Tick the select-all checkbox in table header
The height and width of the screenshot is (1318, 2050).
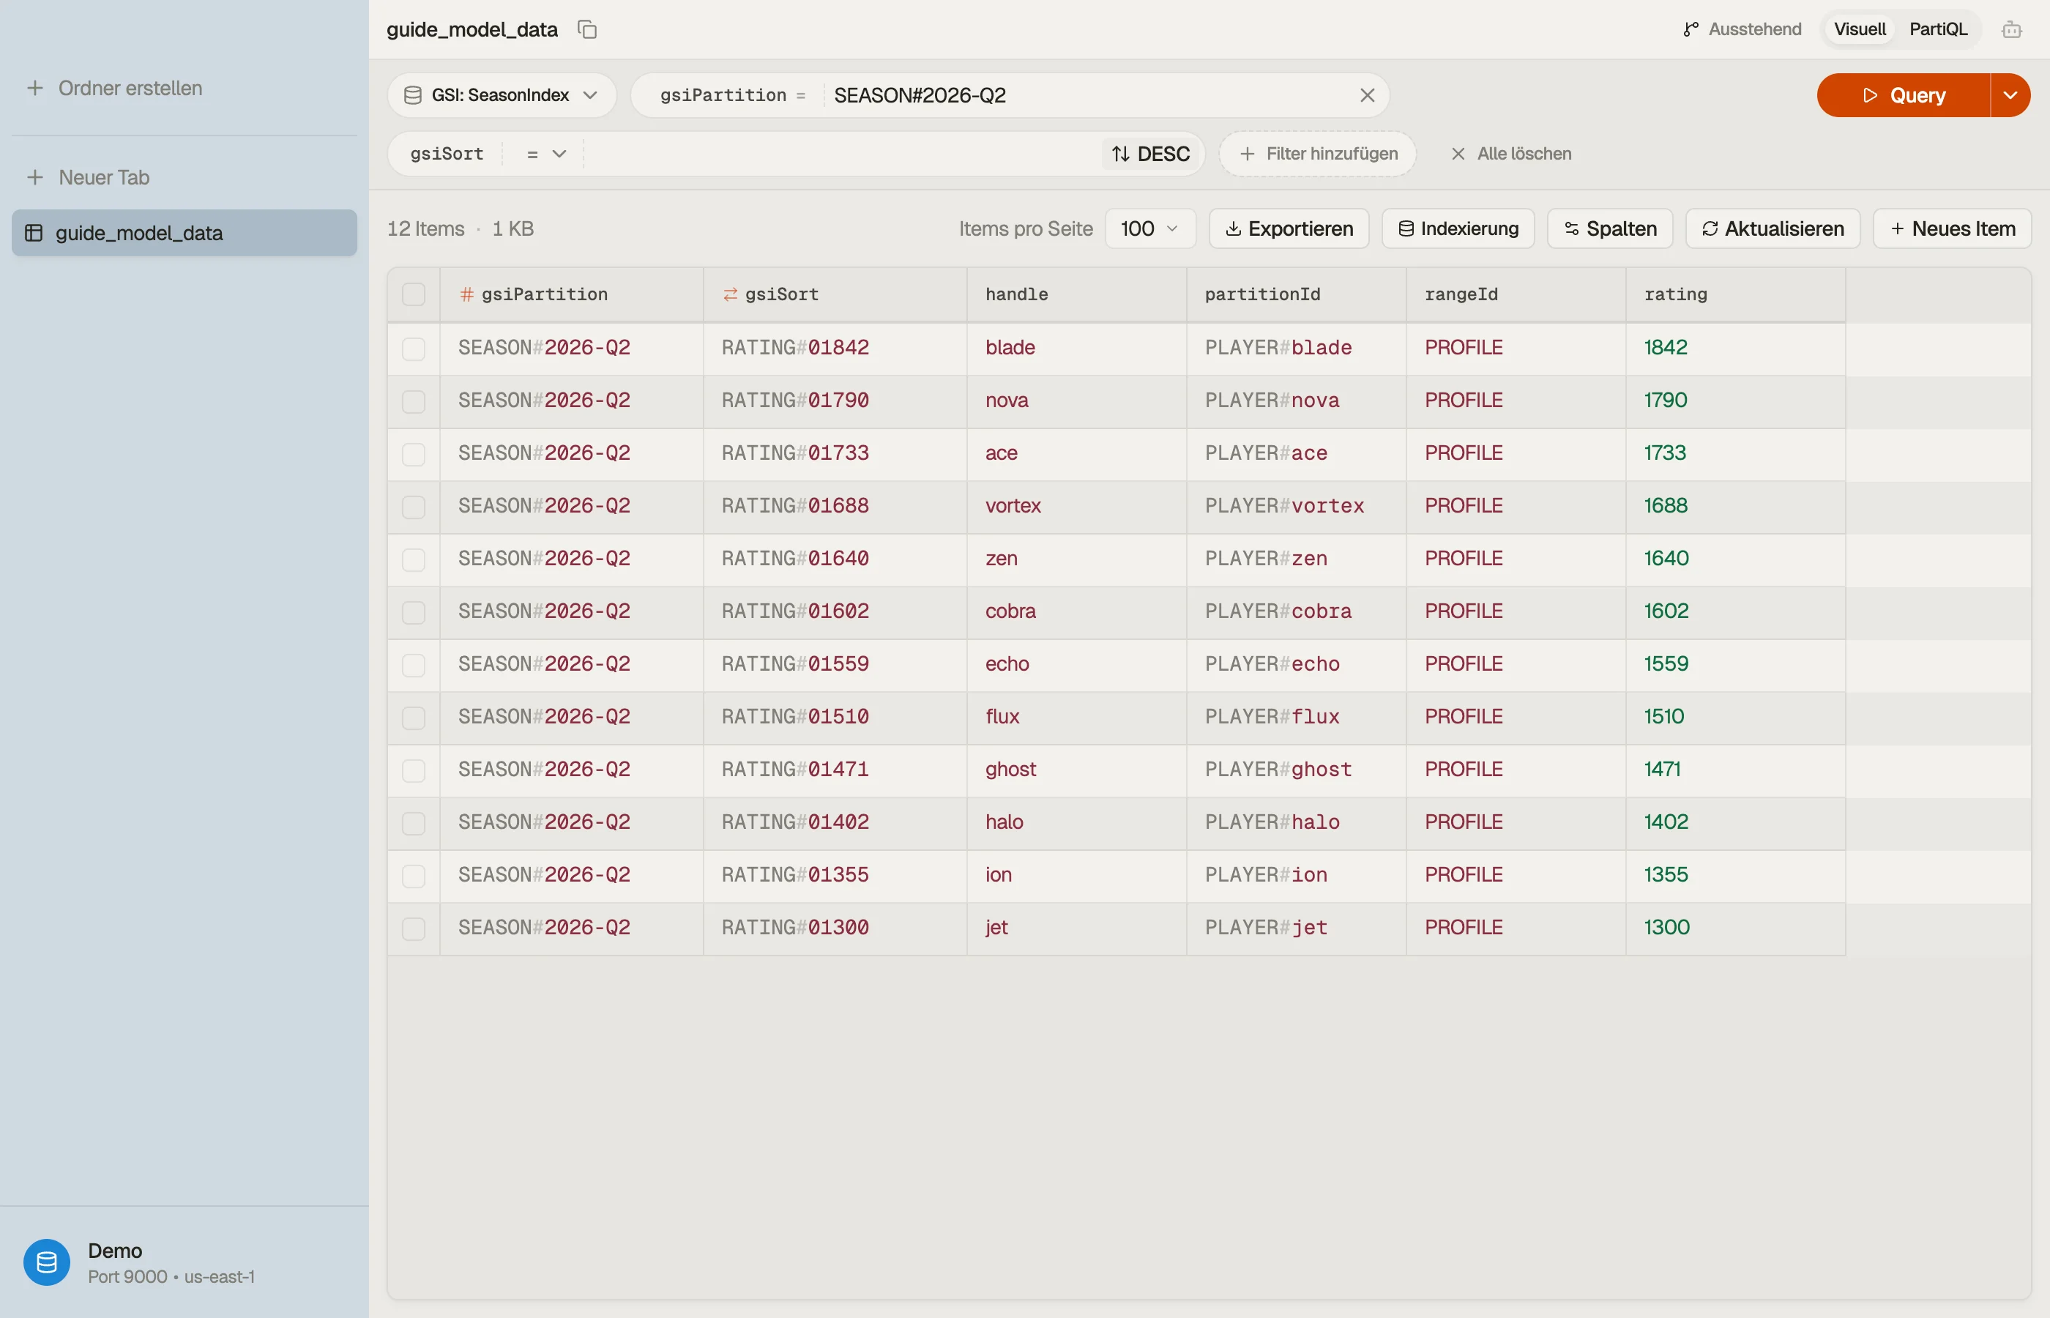(x=413, y=294)
